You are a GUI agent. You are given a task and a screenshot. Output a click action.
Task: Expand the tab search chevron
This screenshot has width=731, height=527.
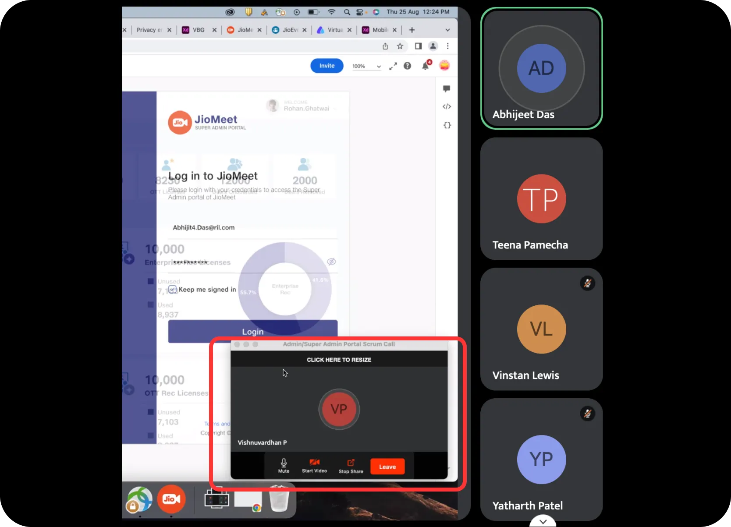pos(447,30)
